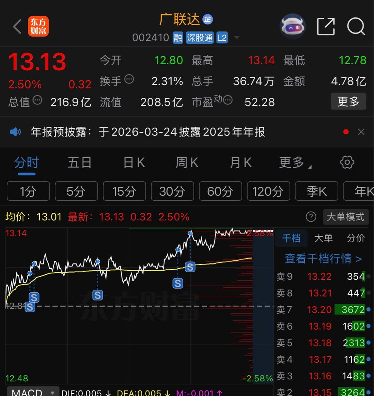Tap info icon next to 市盈动
The image size is (374, 396).
pos(228,100)
